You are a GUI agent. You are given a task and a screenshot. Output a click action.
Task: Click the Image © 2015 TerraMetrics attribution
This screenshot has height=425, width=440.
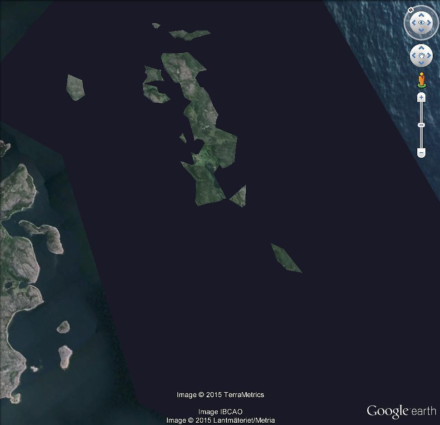(220, 395)
